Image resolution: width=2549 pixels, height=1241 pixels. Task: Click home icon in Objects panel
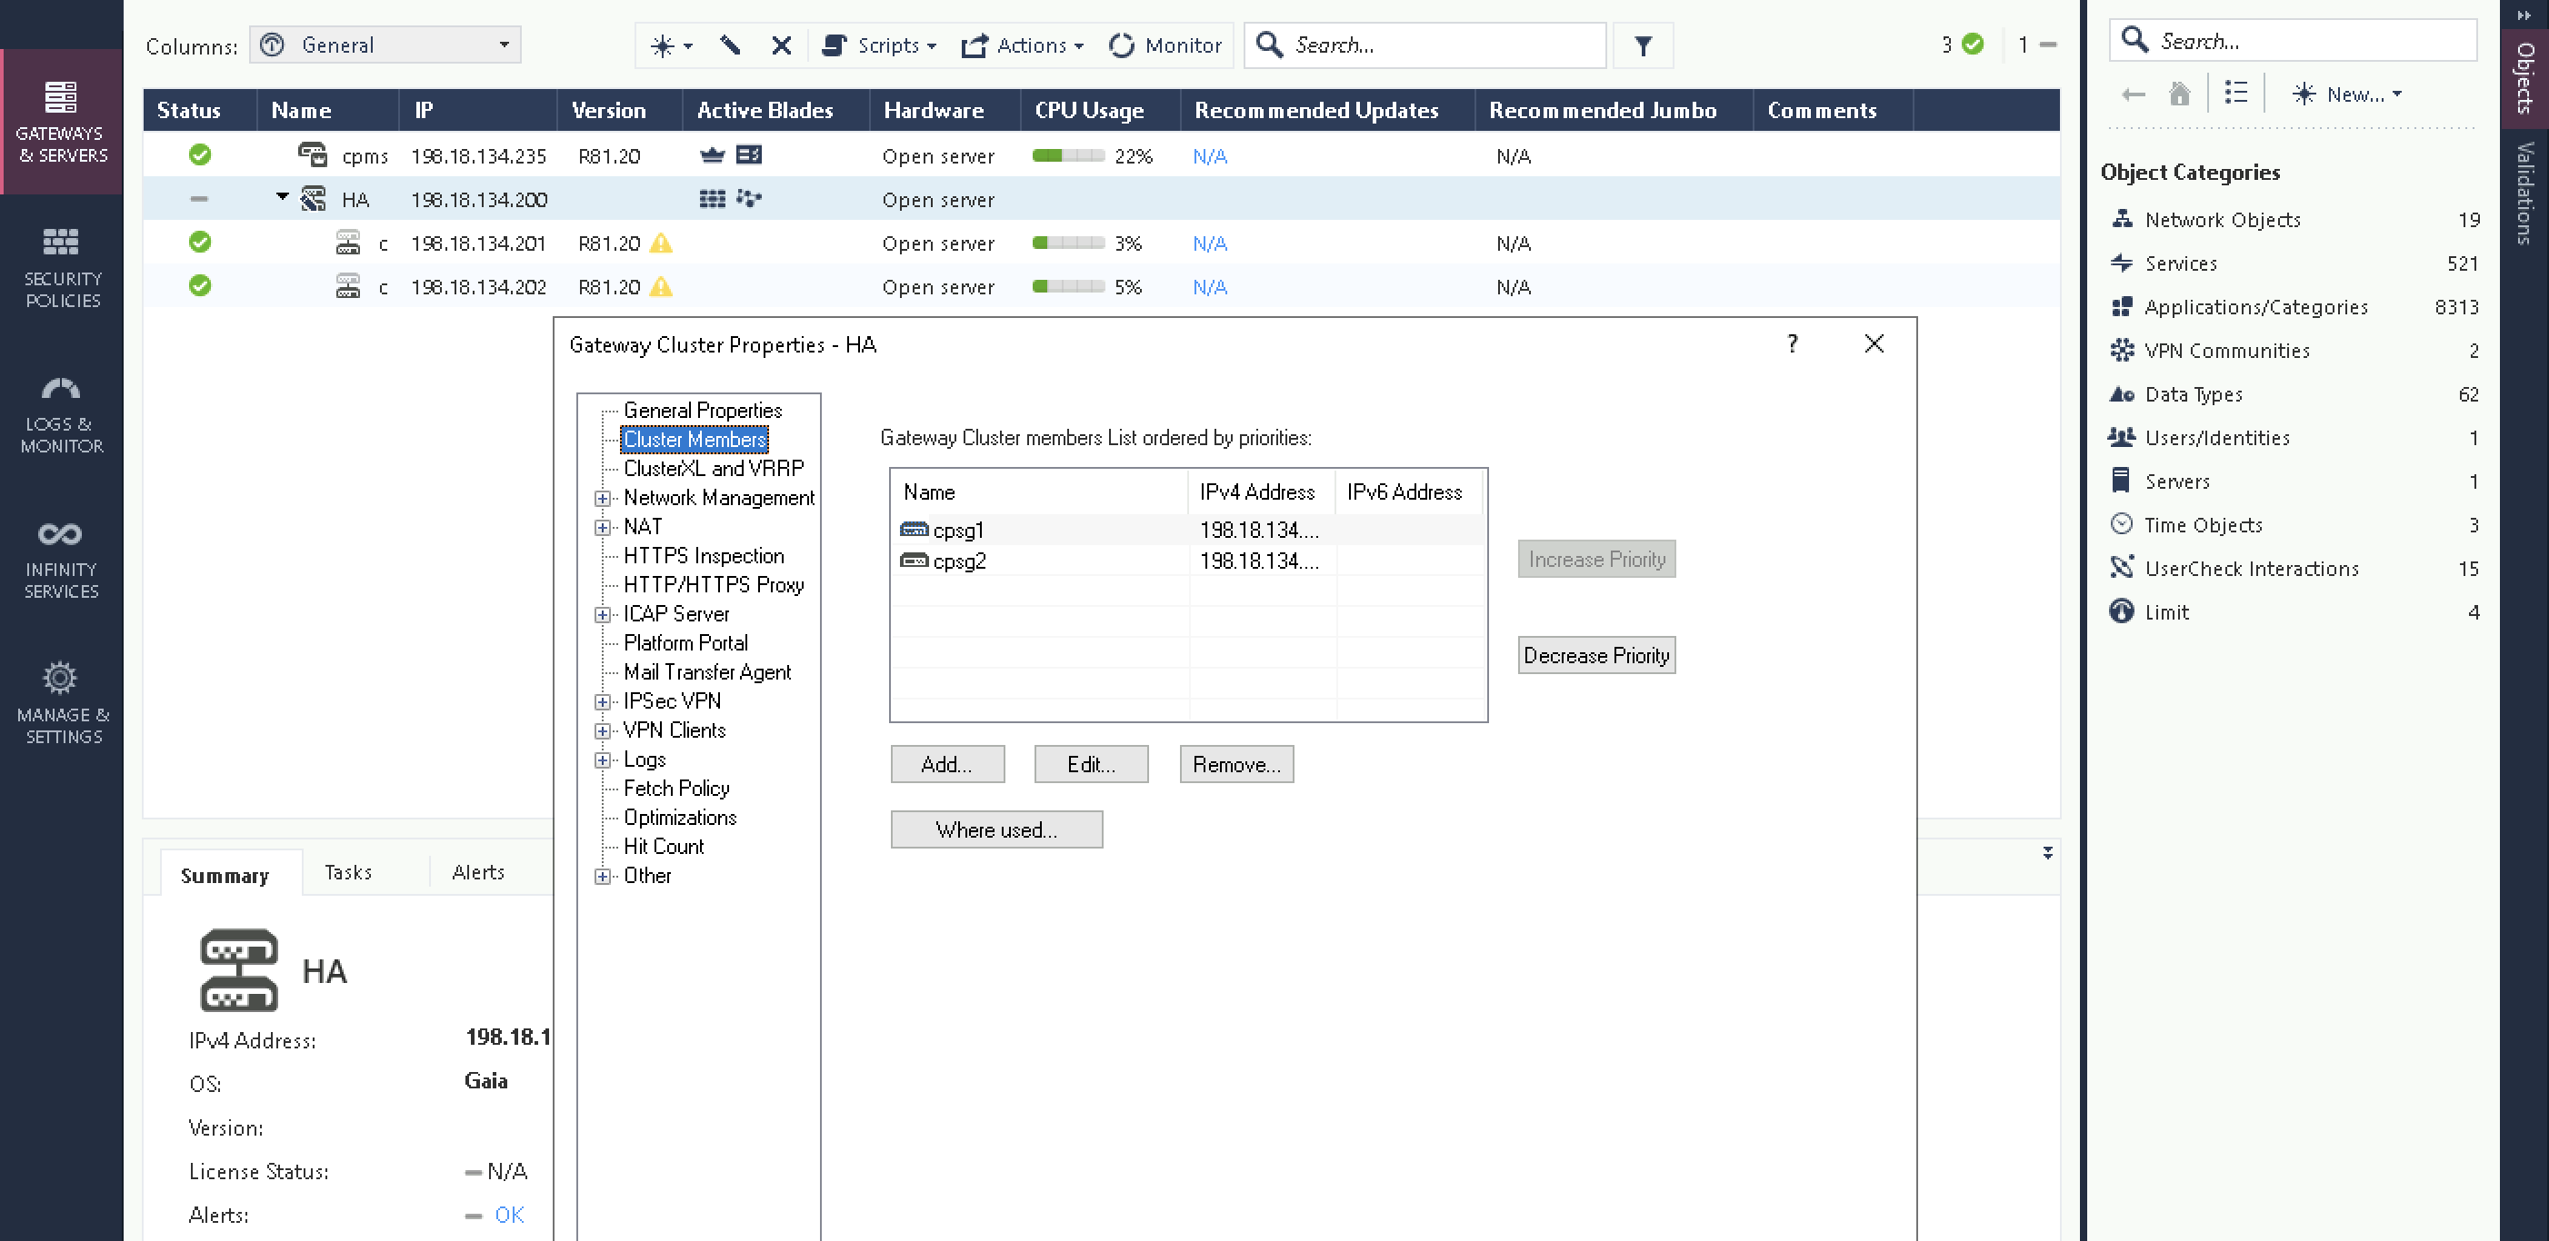point(2178,94)
